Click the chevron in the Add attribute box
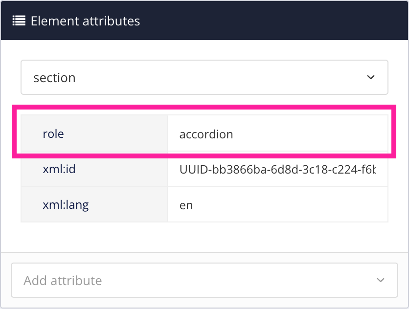The image size is (409, 309). click(x=381, y=280)
